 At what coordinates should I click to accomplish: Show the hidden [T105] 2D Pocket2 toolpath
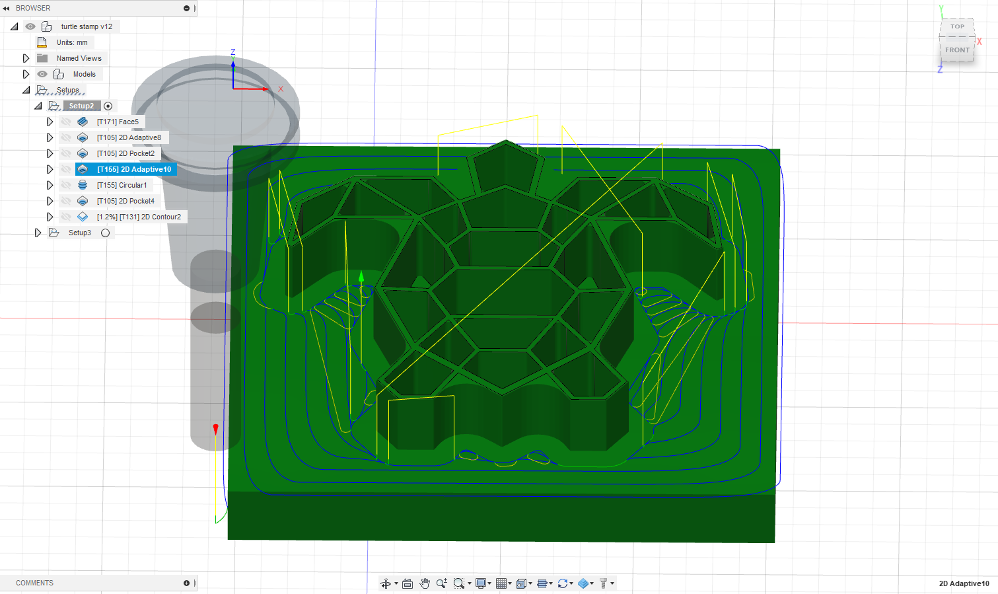coord(66,153)
